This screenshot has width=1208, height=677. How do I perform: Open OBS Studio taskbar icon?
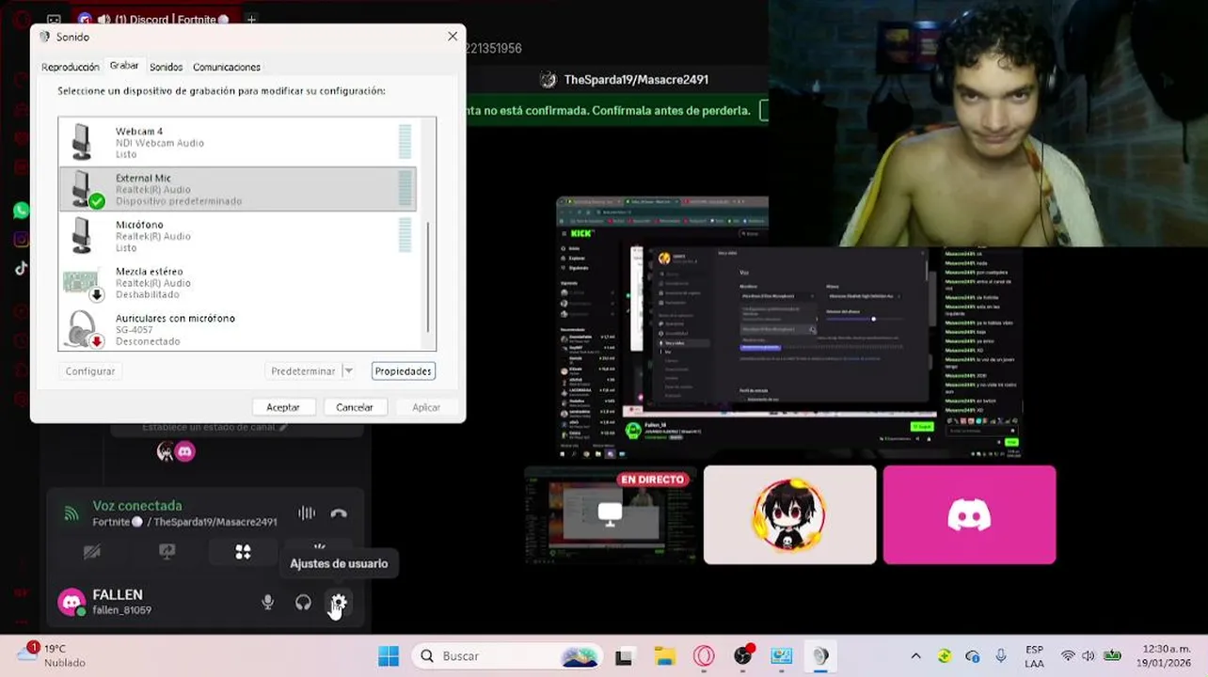pyautogui.click(x=743, y=655)
